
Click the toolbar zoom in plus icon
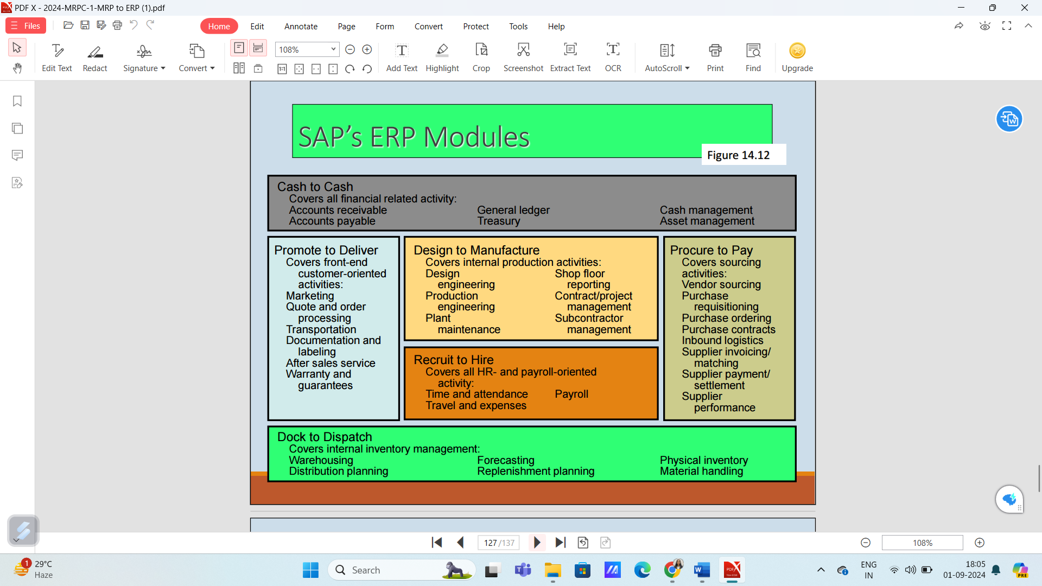(367, 49)
